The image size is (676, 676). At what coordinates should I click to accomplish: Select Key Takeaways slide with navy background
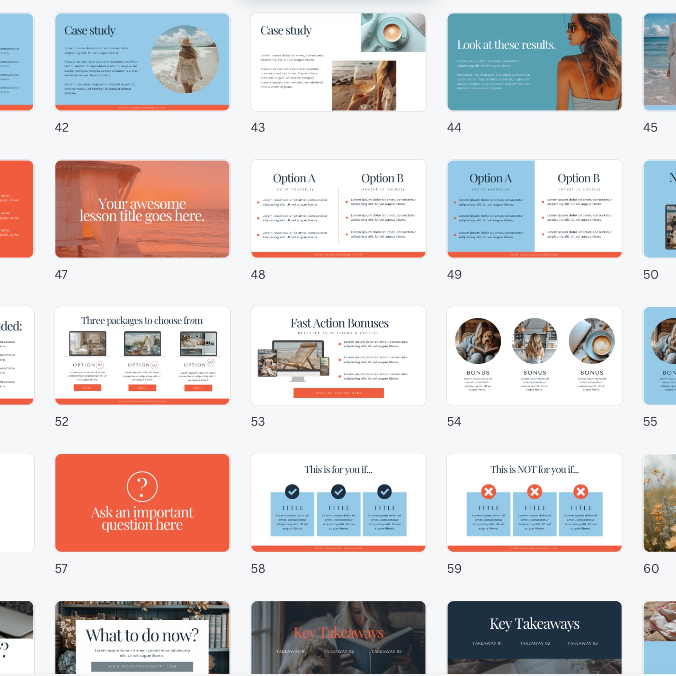click(534, 637)
